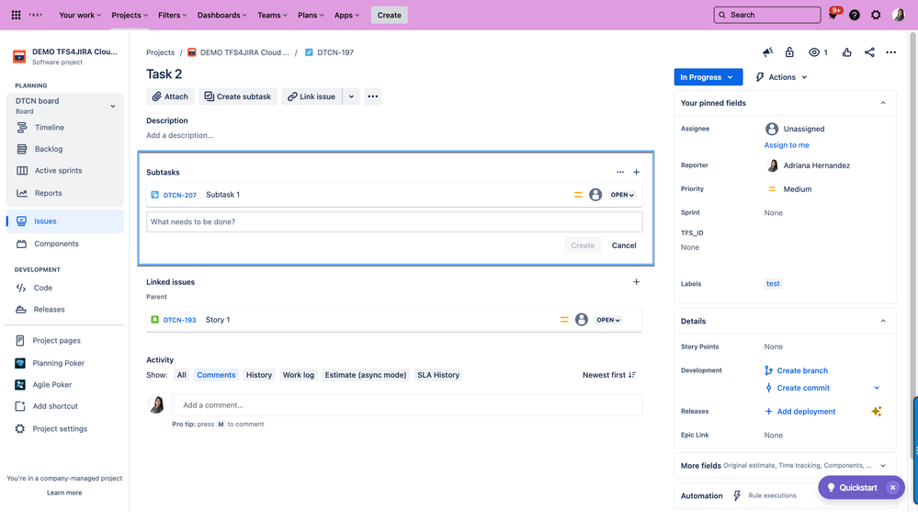918x512 pixels.
Task: Switch to the History activity tab
Action: tap(259, 375)
